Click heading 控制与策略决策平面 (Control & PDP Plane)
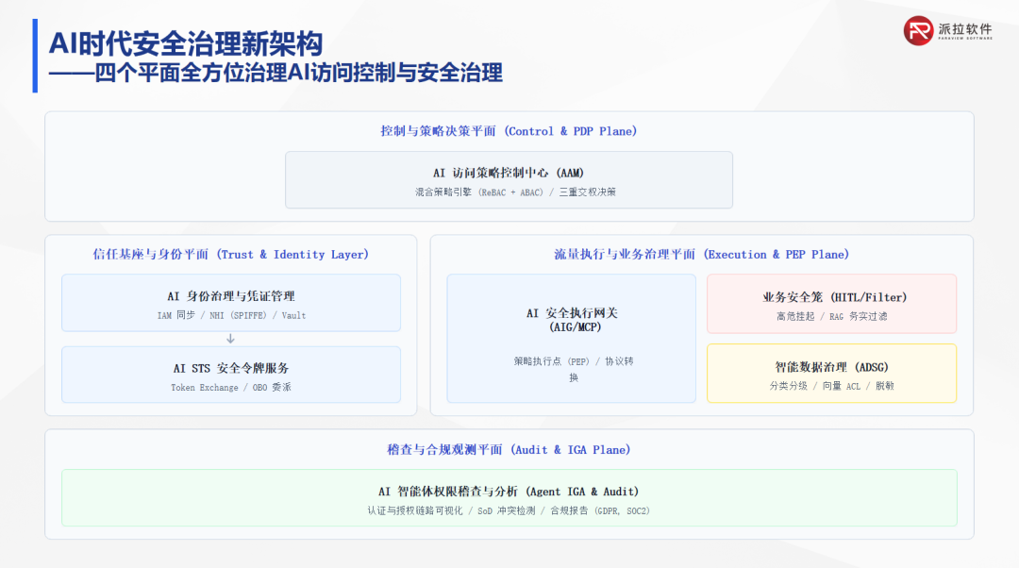The height and width of the screenshot is (568, 1019). 509,131
